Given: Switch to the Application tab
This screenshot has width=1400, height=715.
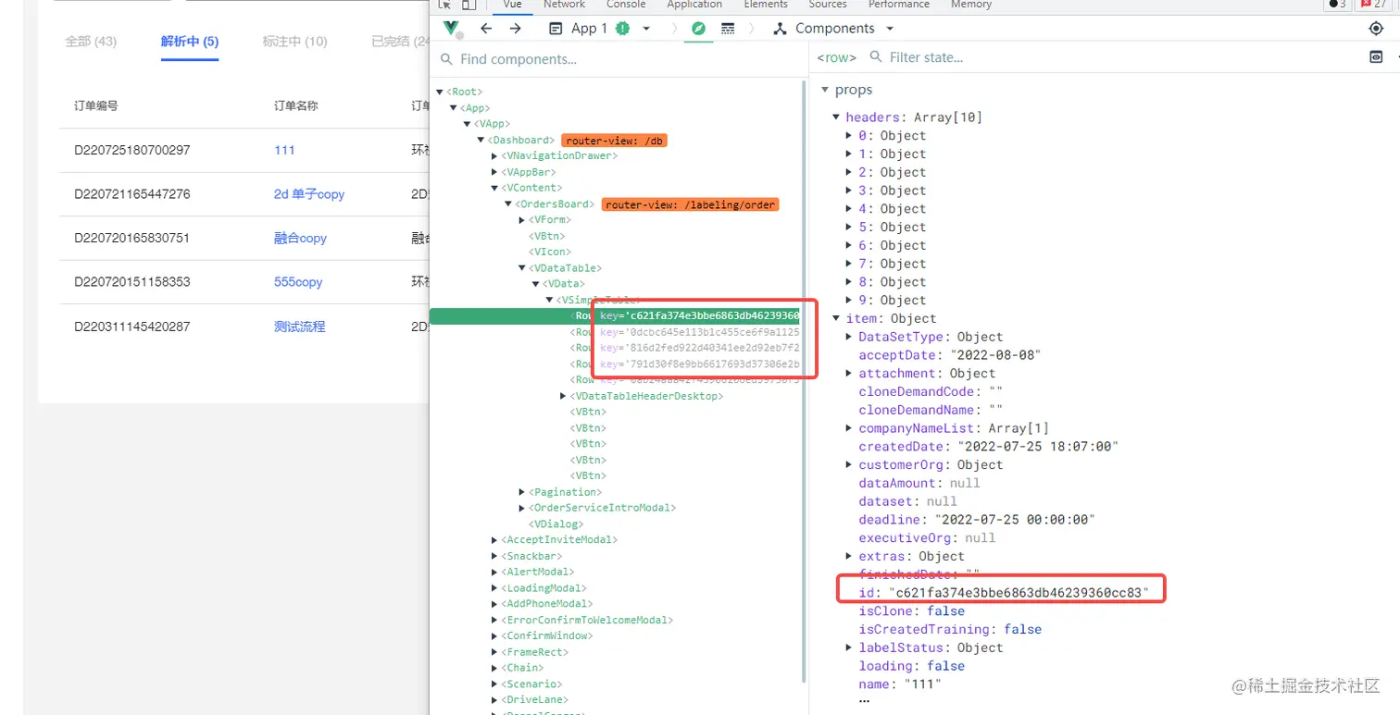Looking at the screenshot, I should click(x=694, y=5).
